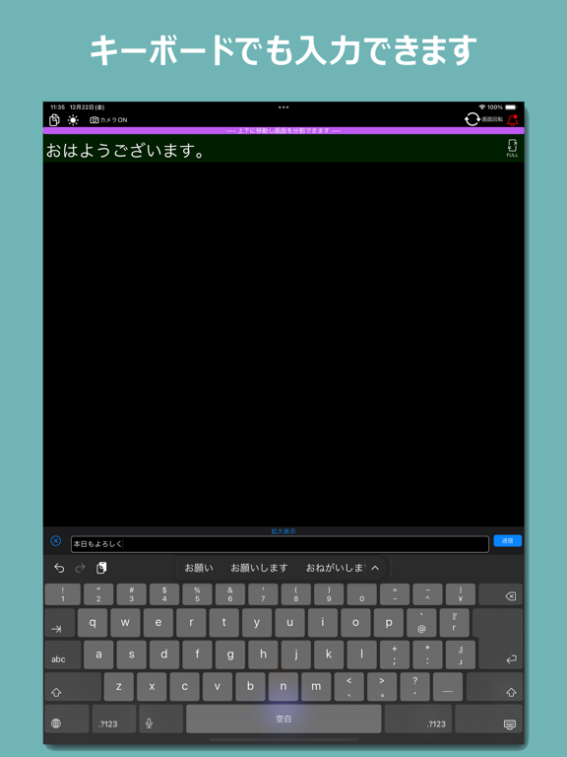Tap the w key
Screen dimensions: 567x757
click(125, 623)
